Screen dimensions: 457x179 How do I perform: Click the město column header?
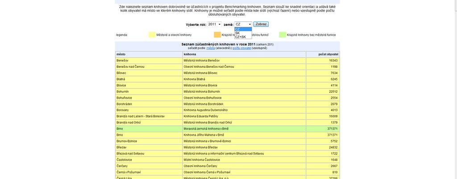pyautogui.click(x=149, y=54)
